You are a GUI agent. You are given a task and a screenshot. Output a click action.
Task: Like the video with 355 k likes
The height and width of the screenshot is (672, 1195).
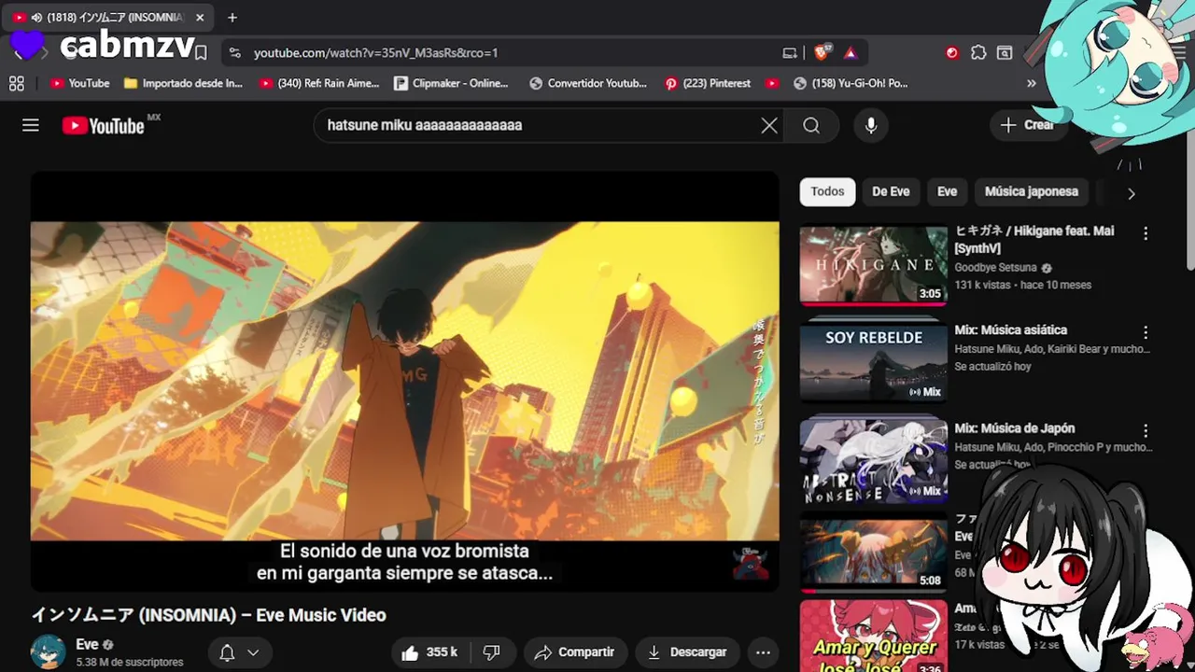(430, 652)
